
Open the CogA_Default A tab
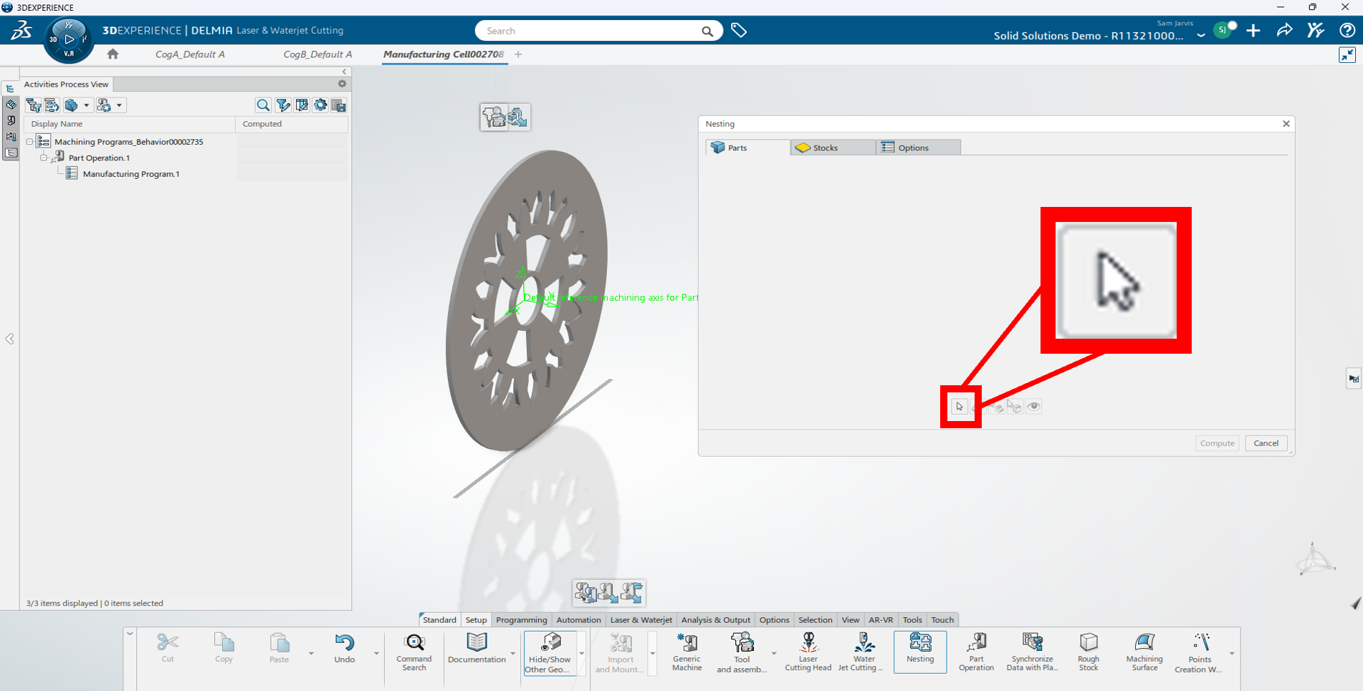click(190, 54)
